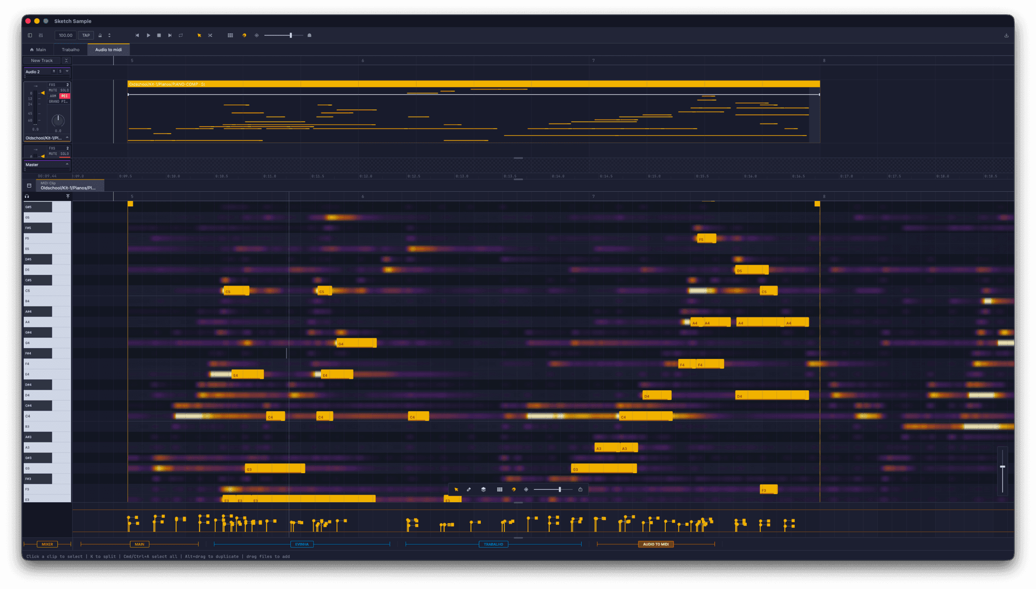Toggle the headphones preview icon above the piano keys

[27, 197]
